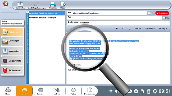
Task: Open the Kleur color dropdown
Action: point(138,28)
